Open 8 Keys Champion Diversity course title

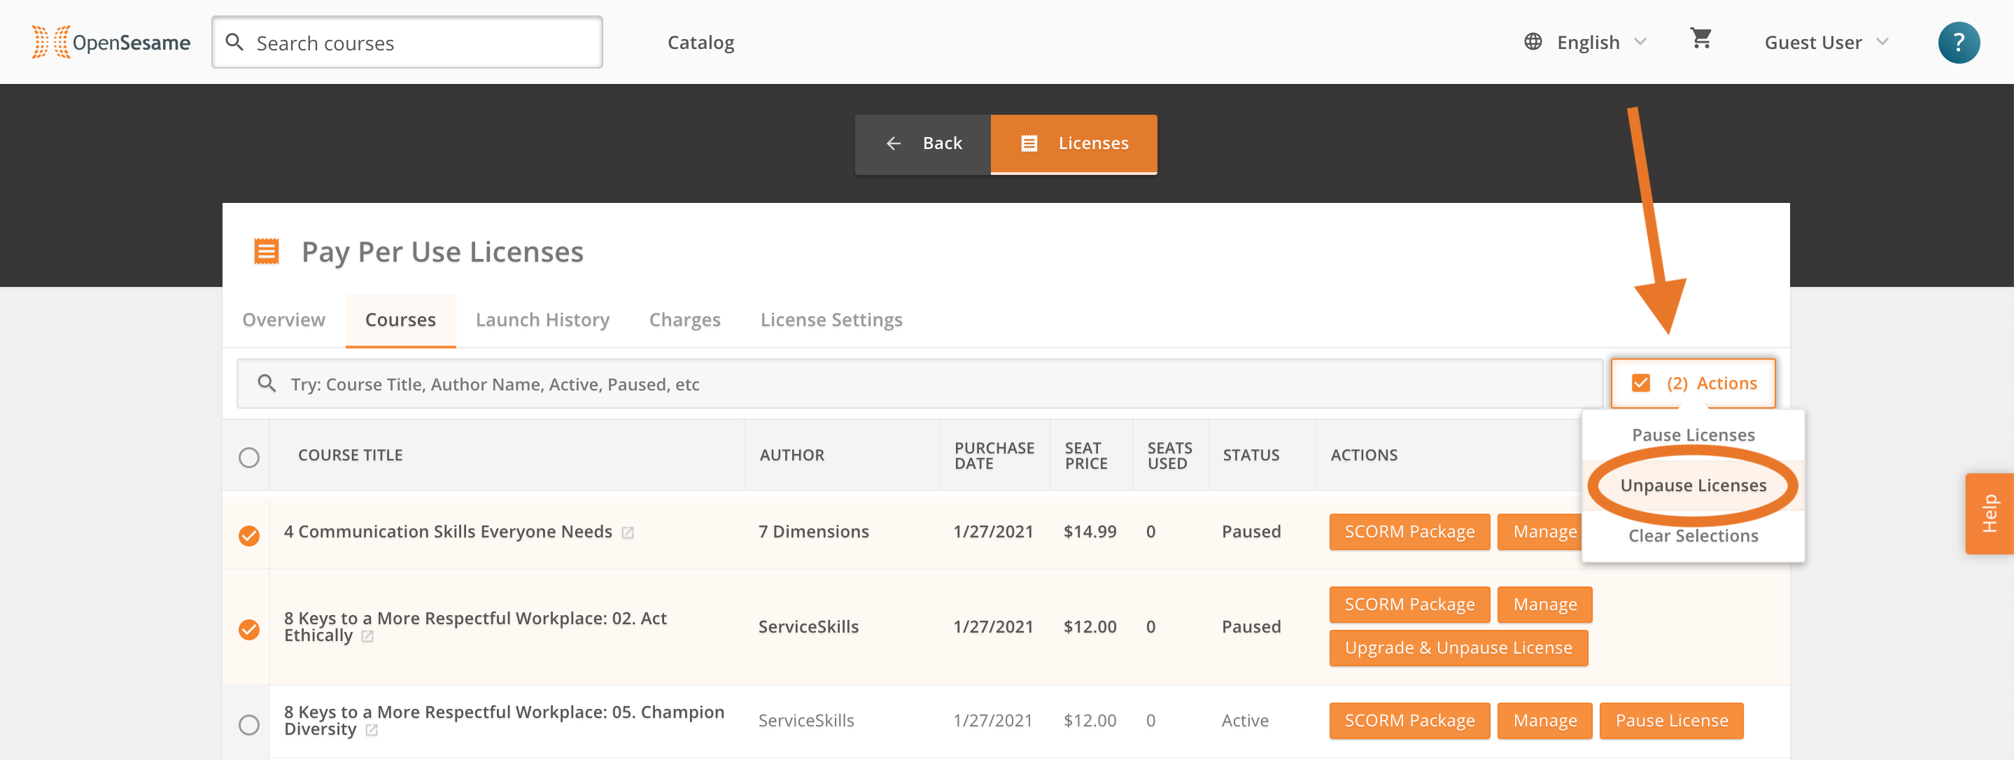point(504,721)
